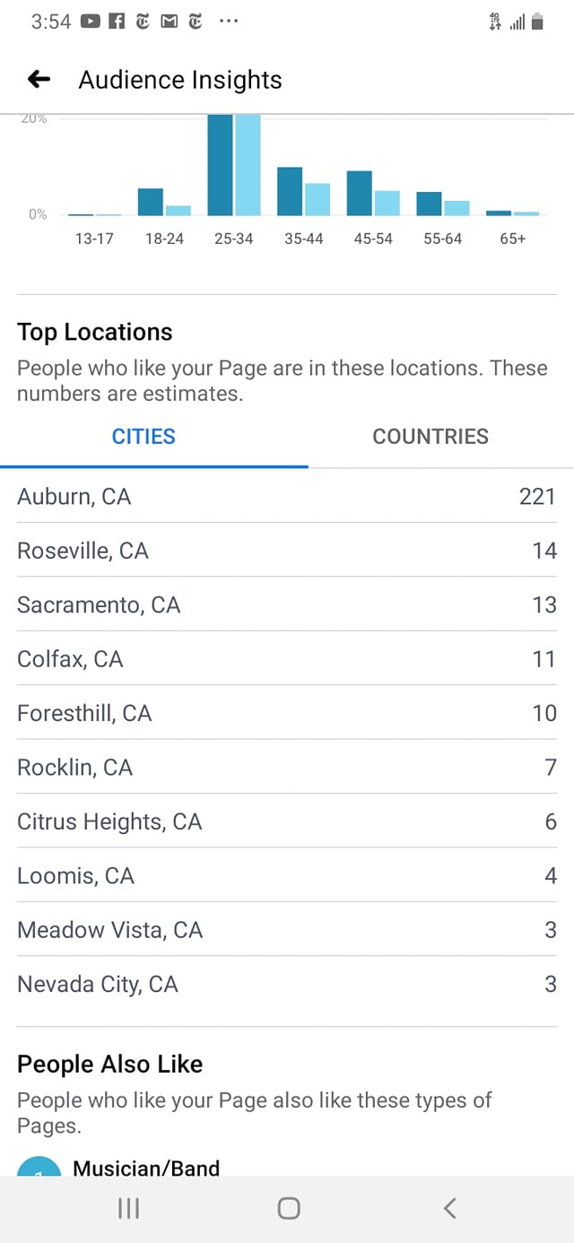Tap the Musician/Band rank circle icon

tap(39, 1166)
